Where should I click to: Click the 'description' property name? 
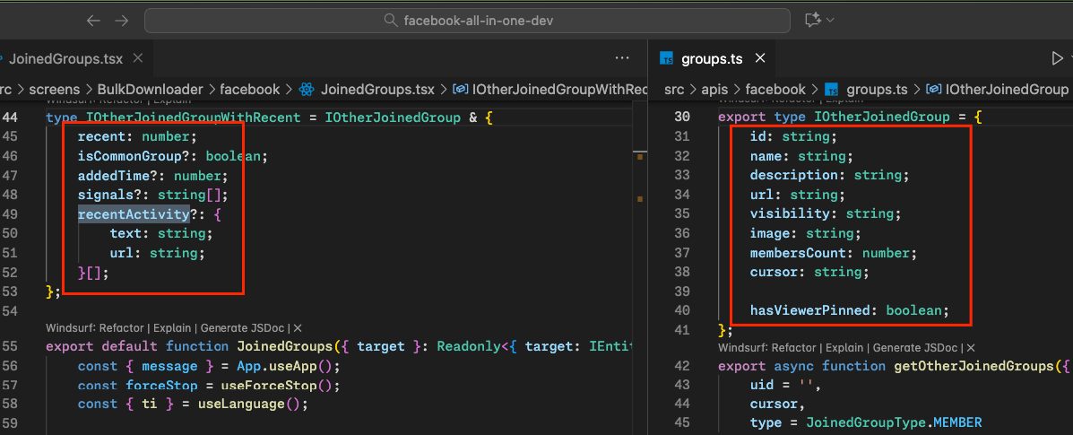tap(794, 176)
